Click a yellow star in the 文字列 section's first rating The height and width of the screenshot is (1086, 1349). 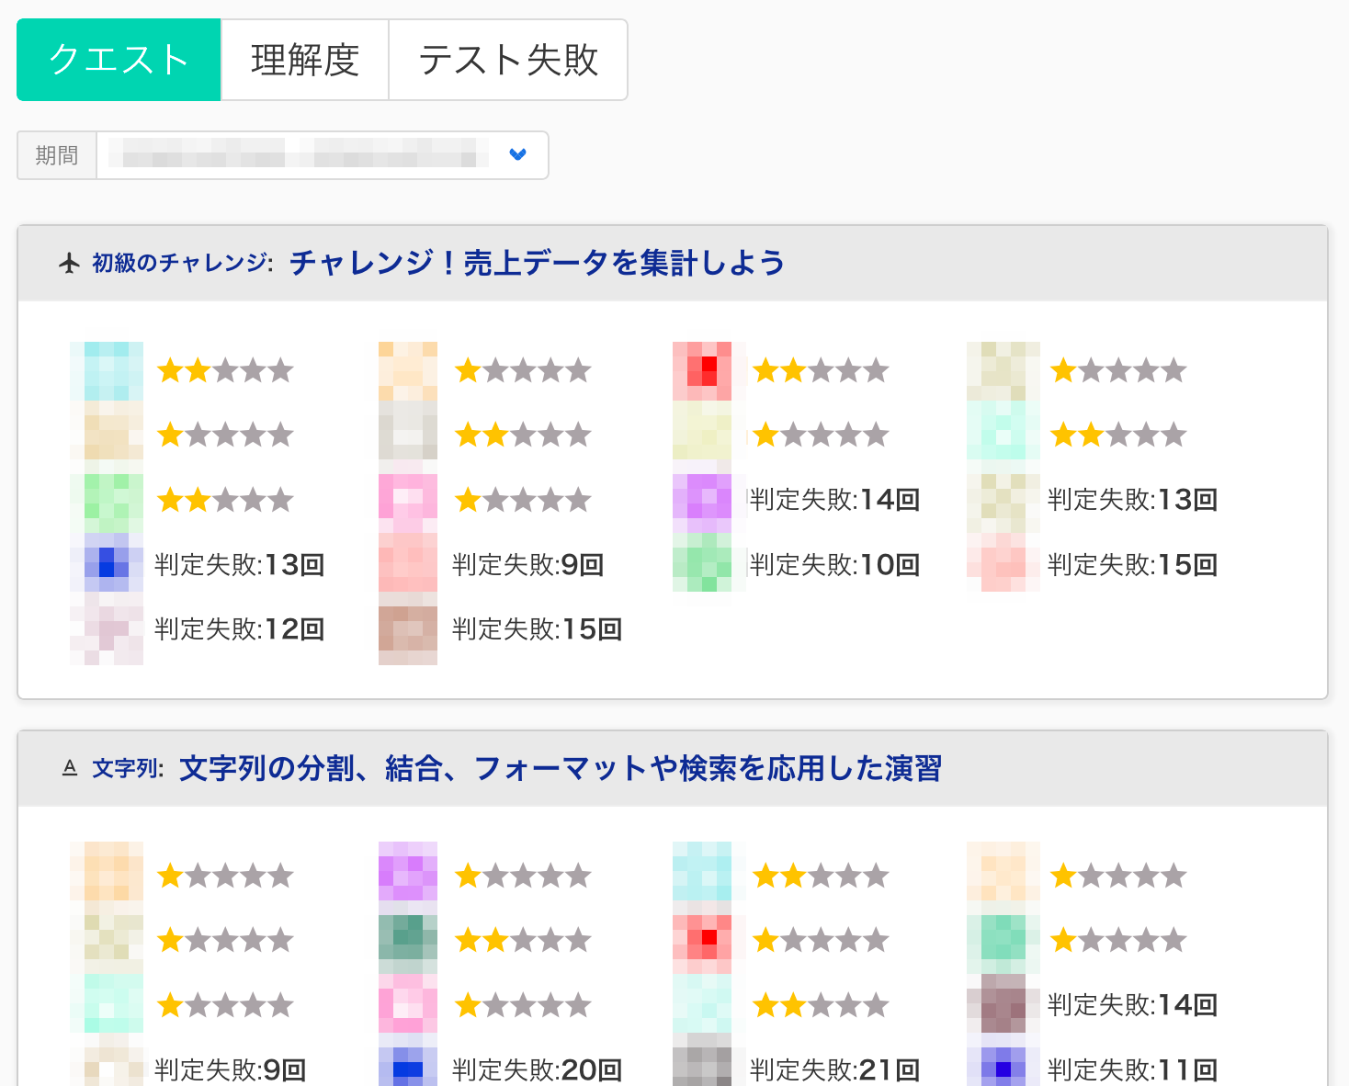[170, 876]
